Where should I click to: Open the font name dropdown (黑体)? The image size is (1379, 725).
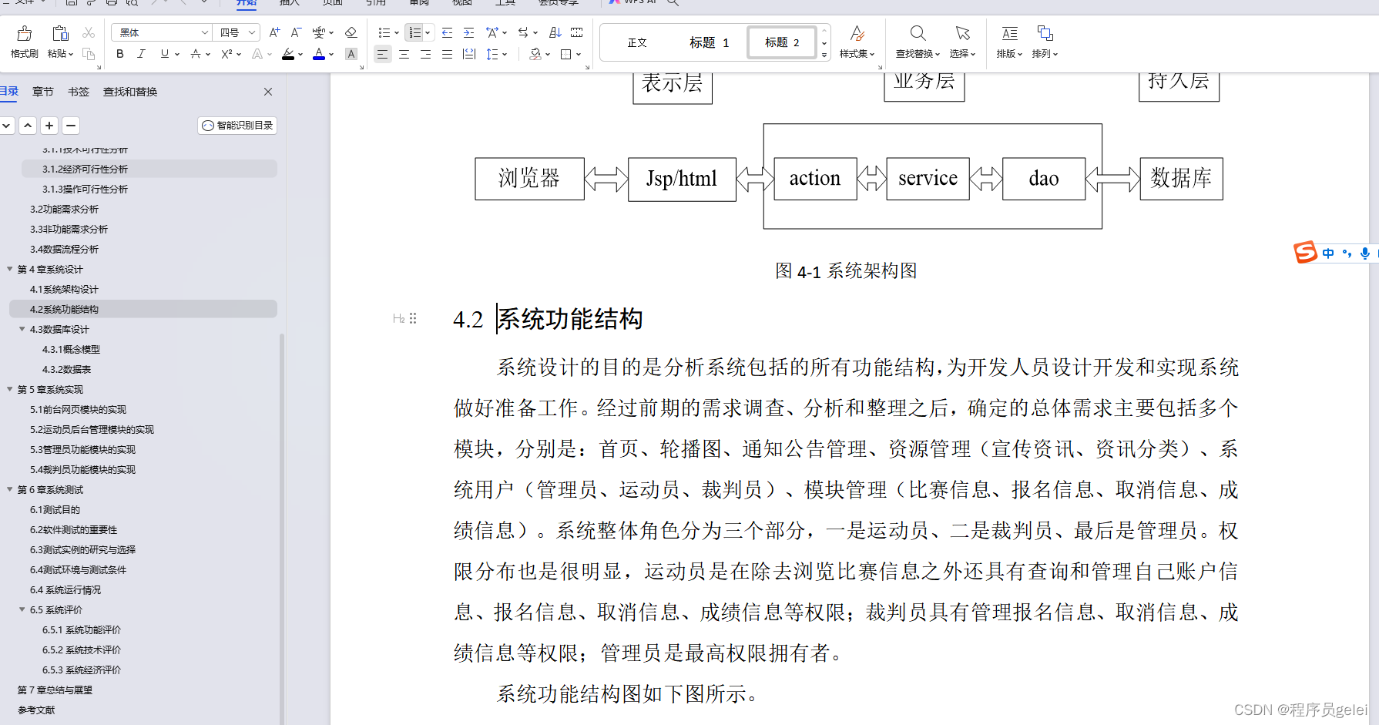[x=205, y=32]
